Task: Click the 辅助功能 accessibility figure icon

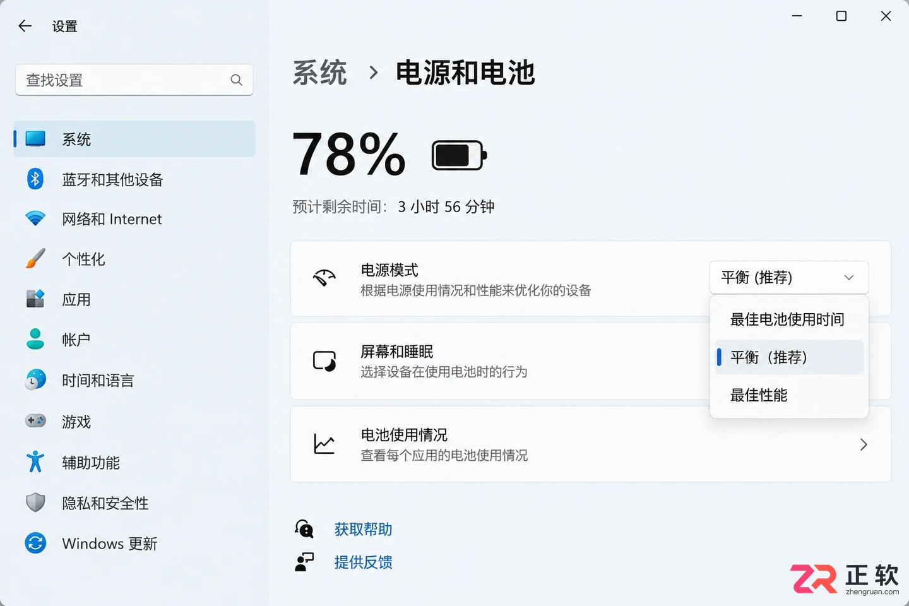Action: point(35,462)
